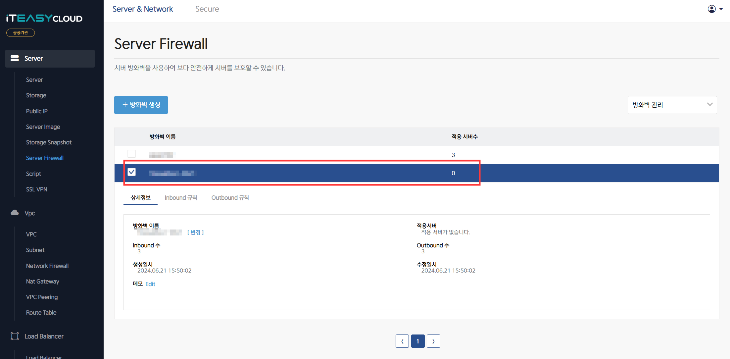
Task: Open Storage Snapshot in the sidebar
Action: pos(49,142)
